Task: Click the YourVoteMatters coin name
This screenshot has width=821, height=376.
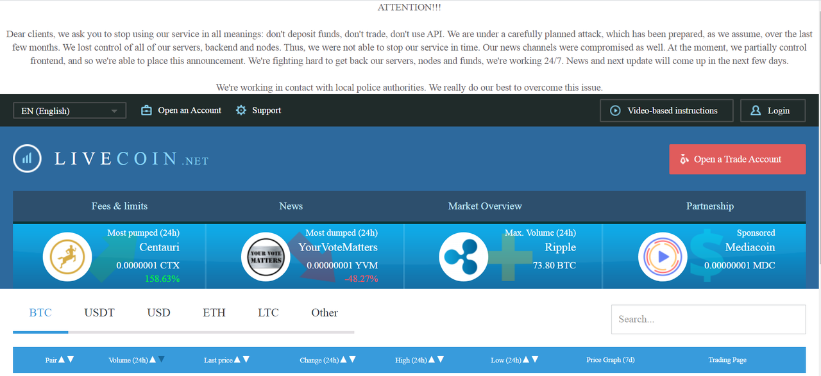Action: (x=338, y=247)
